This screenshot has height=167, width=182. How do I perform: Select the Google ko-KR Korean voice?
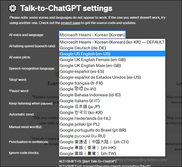pyautogui.click(x=112, y=113)
